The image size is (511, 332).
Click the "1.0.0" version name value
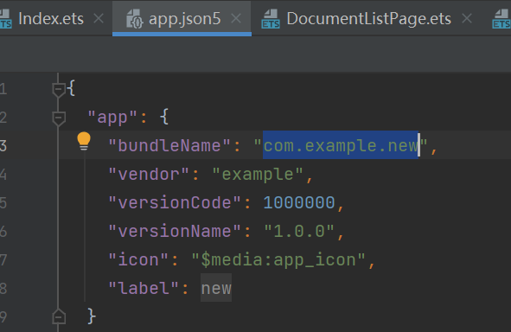tap(299, 232)
